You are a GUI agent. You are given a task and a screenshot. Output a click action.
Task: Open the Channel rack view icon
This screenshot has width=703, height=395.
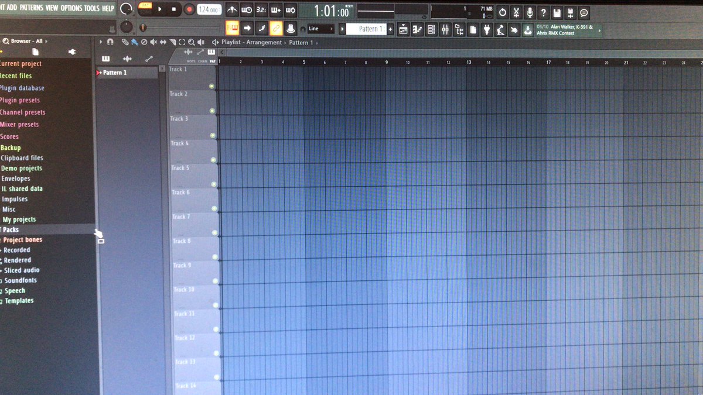(431, 29)
